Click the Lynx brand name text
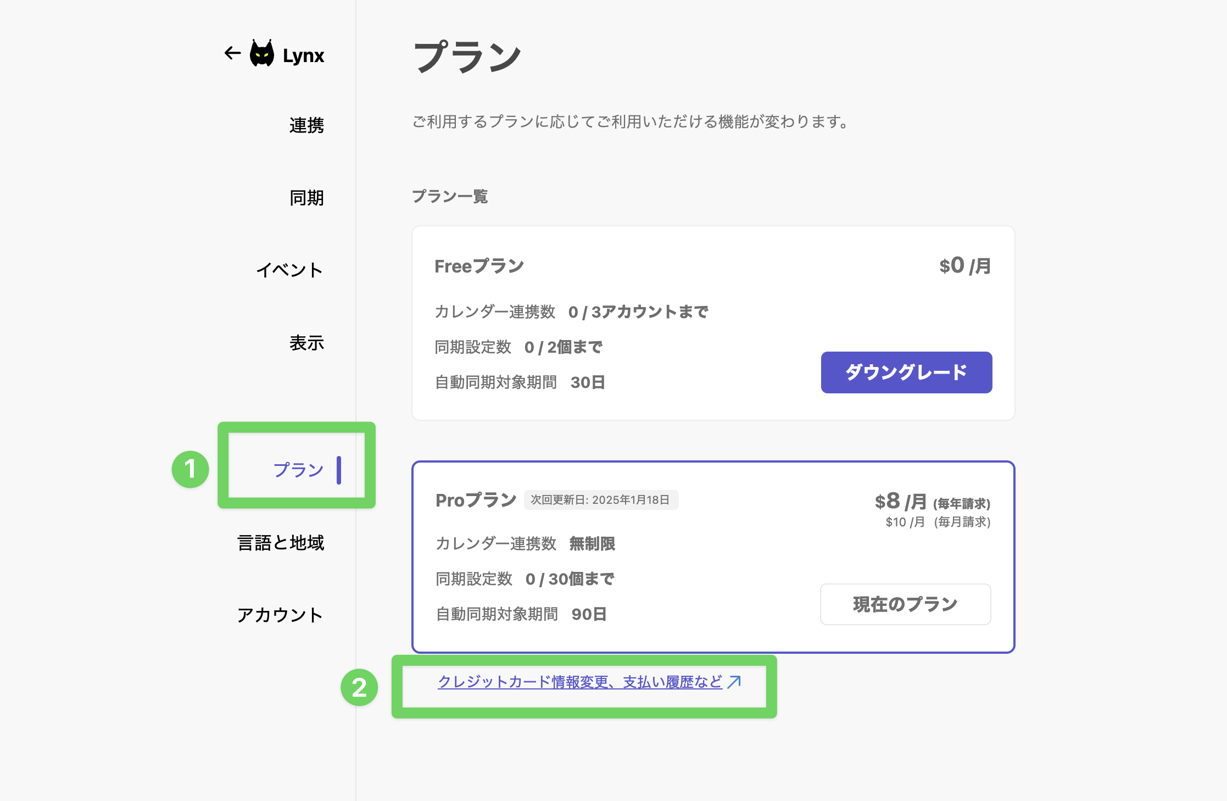 coord(304,55)
